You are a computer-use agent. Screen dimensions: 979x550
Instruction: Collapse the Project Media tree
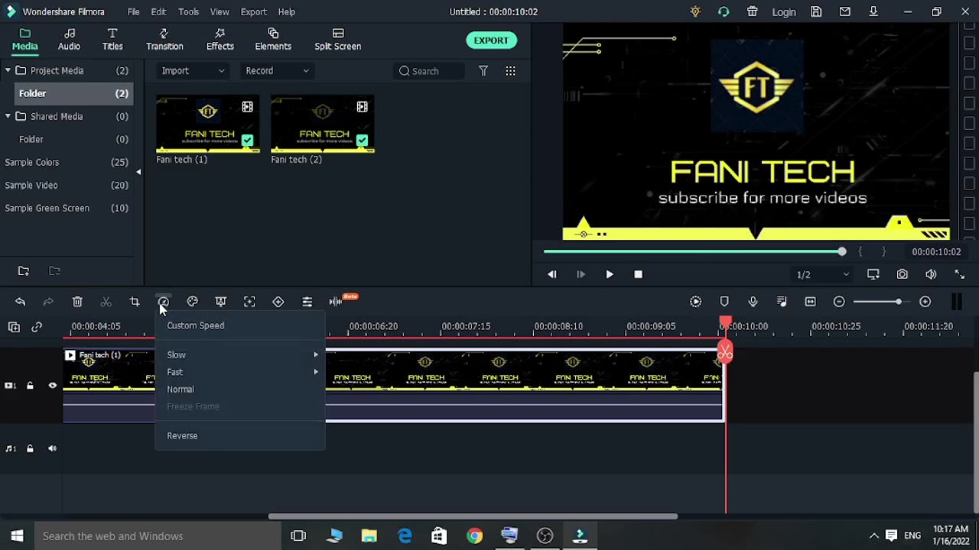pos(8,70)
